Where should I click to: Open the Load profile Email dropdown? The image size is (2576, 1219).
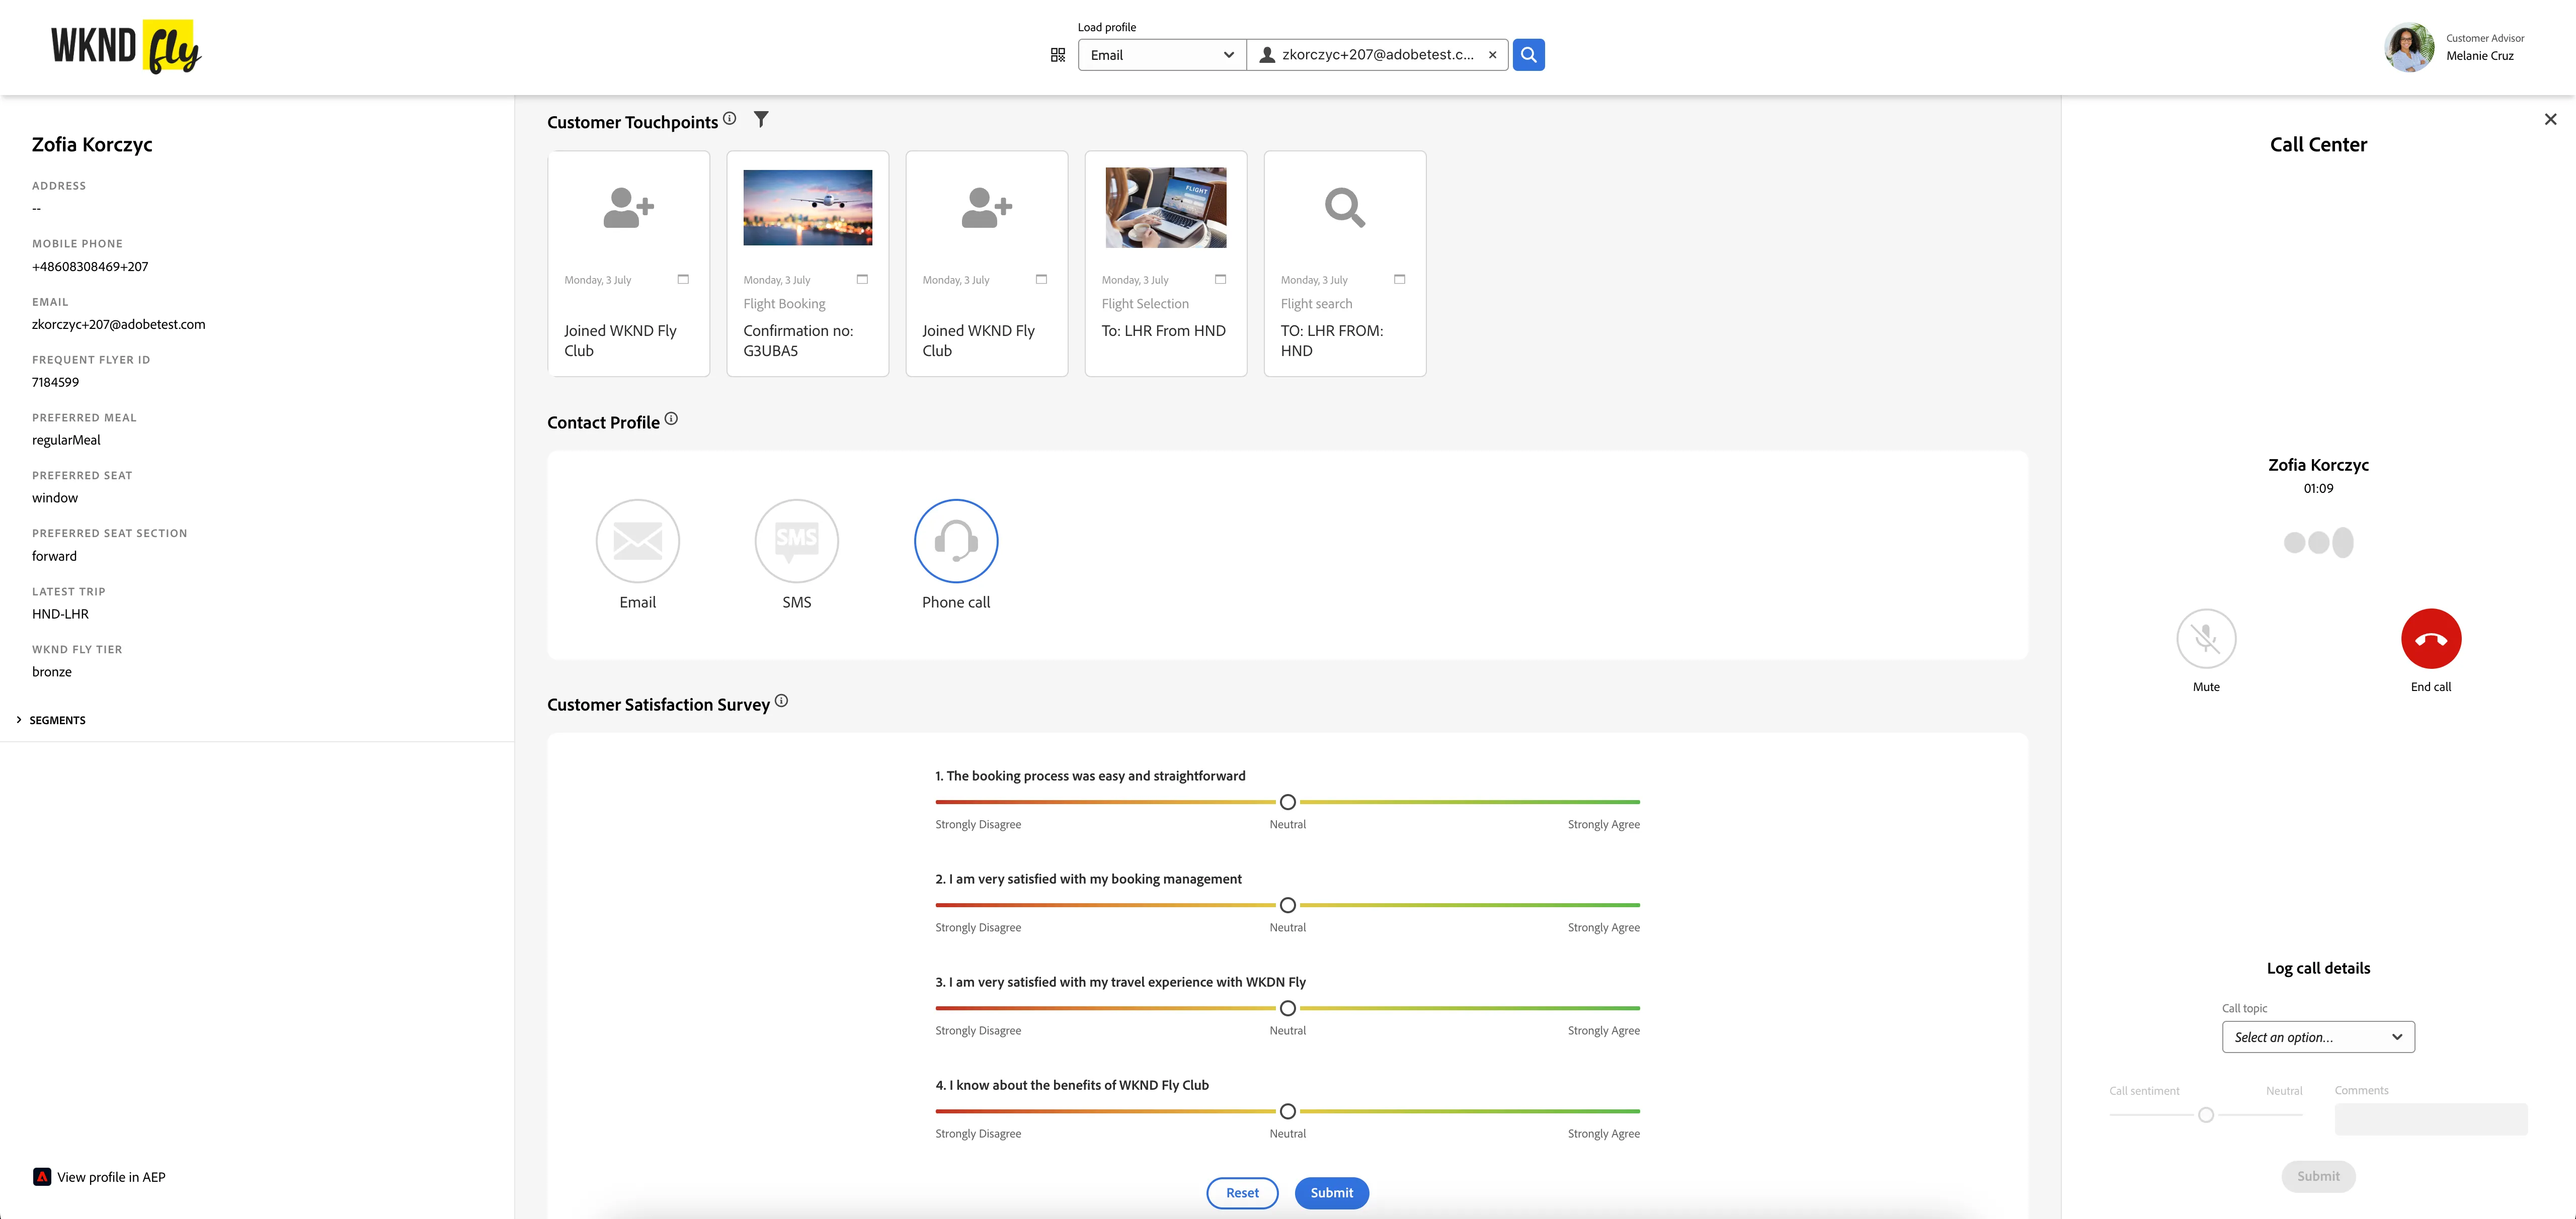tap(1162, 55)
